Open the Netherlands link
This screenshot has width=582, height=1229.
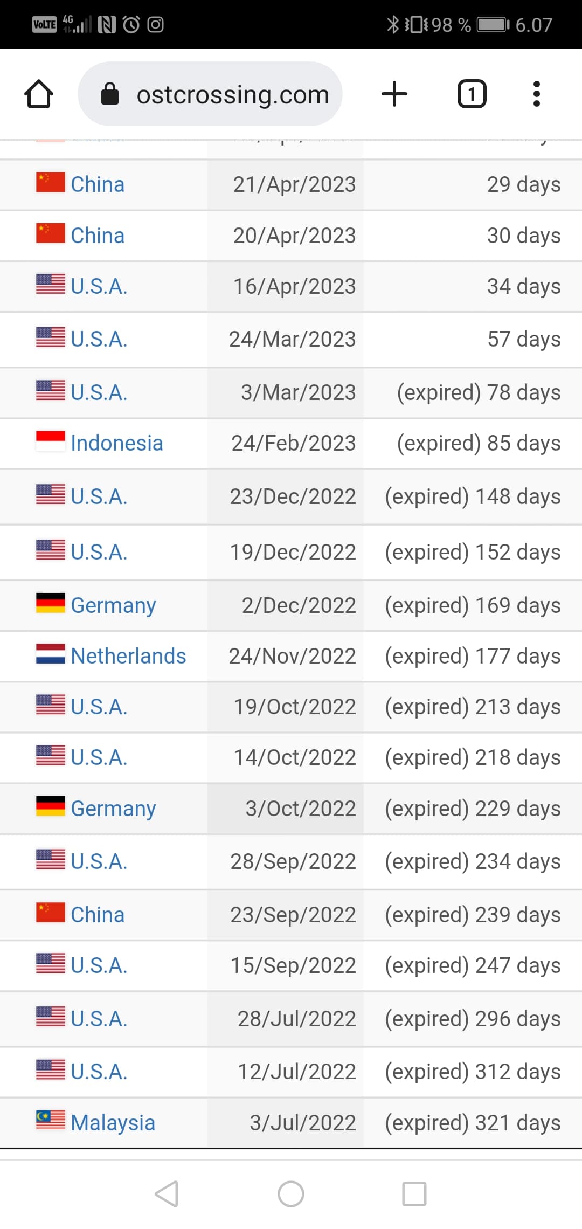[x=128, y=656]
